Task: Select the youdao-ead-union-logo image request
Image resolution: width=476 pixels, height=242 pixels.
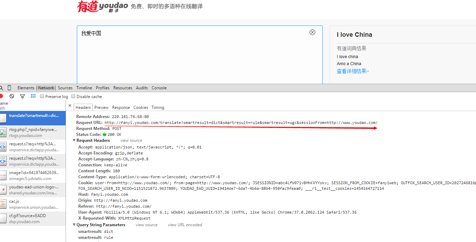Action: coord(33,190)
